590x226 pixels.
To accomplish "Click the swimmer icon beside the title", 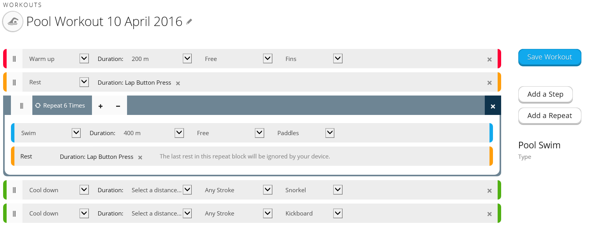I will (13, 22).
